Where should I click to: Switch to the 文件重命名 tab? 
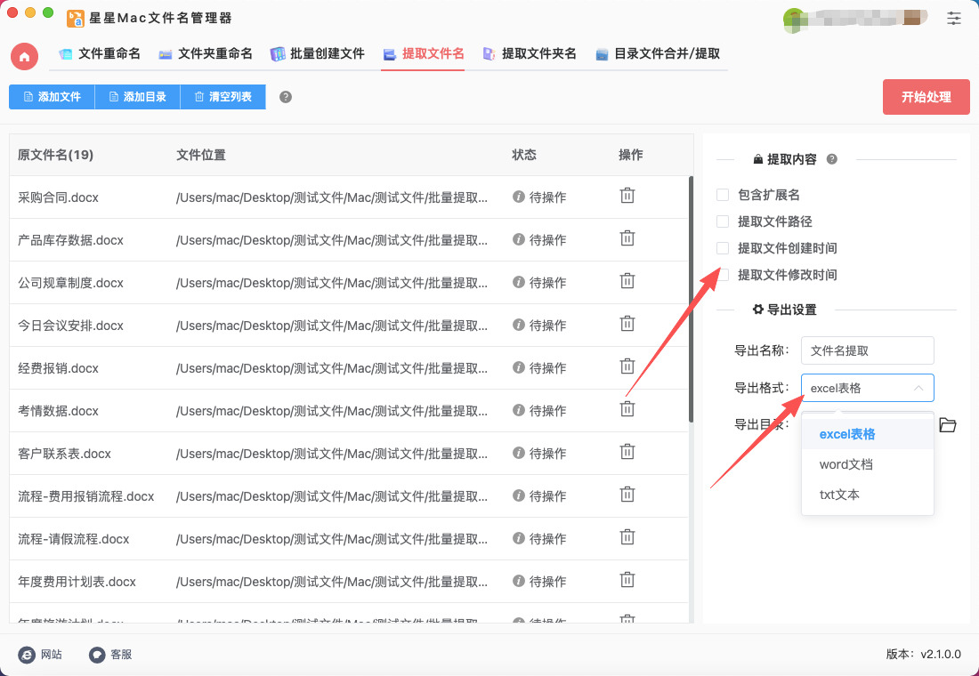point(100,53)
